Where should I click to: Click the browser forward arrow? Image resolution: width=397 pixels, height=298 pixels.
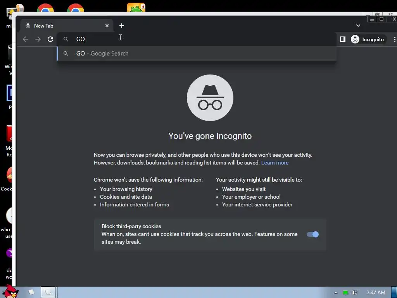tap(38, 39)
